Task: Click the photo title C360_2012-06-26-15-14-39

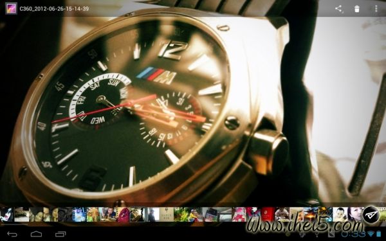Action: click(x=54, y=9)
